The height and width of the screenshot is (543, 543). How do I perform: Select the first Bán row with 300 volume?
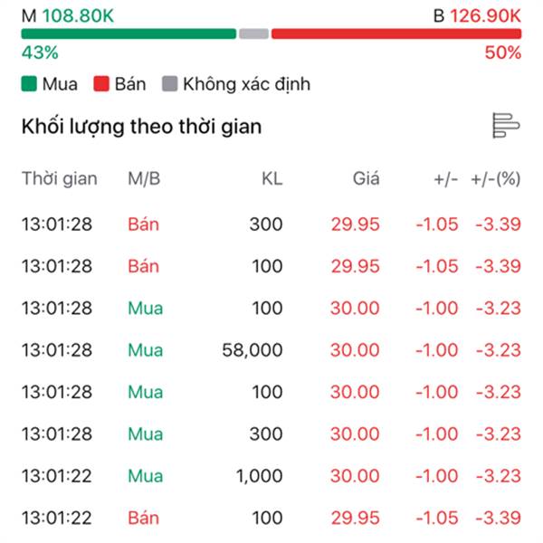point(271,224)
